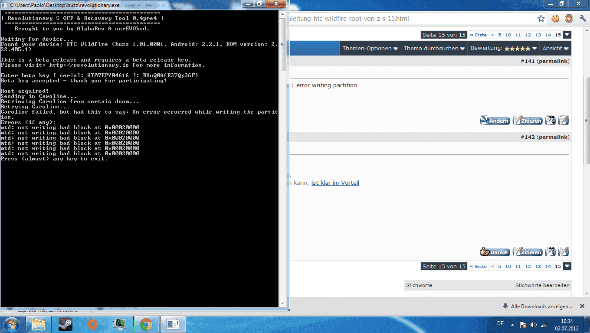This screenshot has height=333, width=590.
Task: Open Steam from the taskbar
Action: 66,324
